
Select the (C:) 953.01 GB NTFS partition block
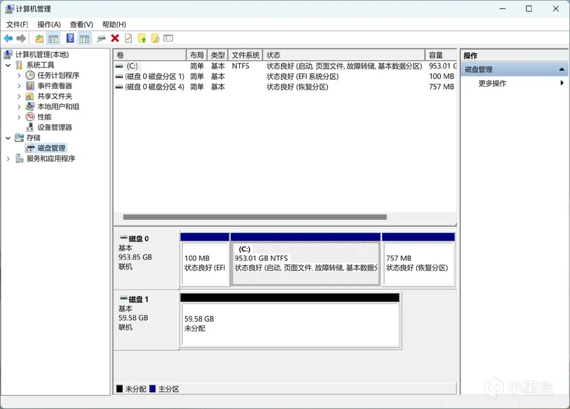[x=305, y=259]
